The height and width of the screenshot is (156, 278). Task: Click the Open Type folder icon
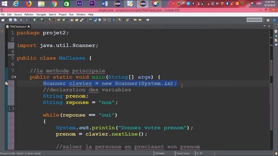(x=72, y=20)
